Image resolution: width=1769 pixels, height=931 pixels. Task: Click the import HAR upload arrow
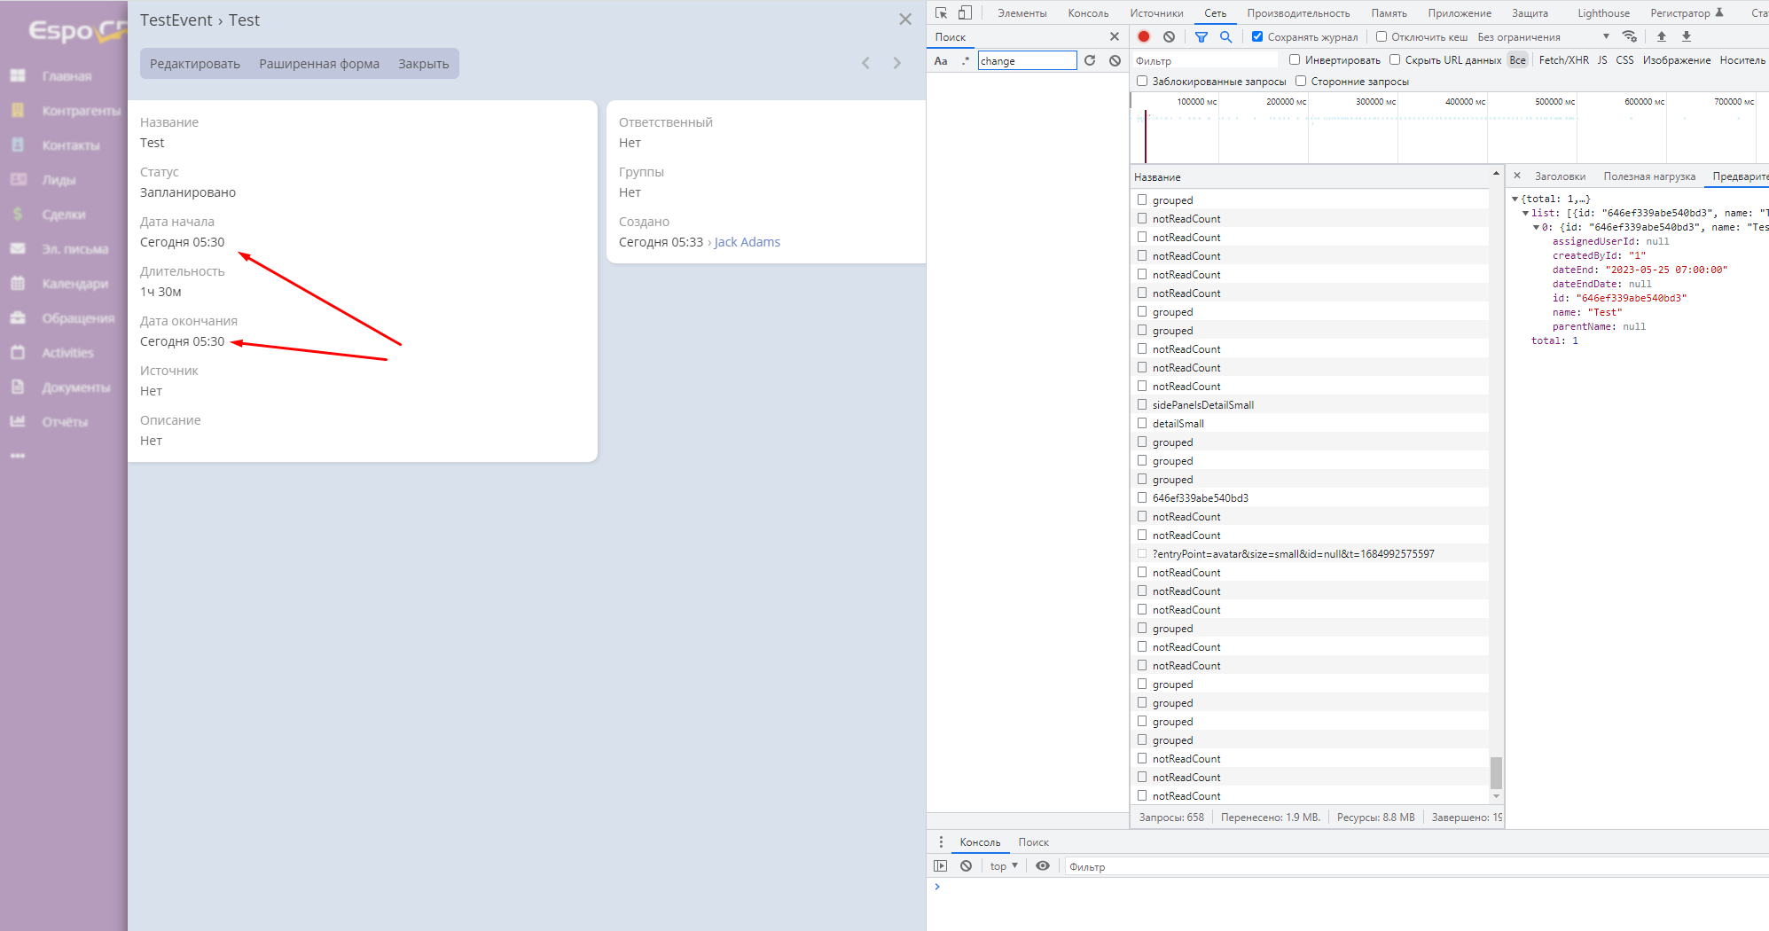coord(1662,36)
